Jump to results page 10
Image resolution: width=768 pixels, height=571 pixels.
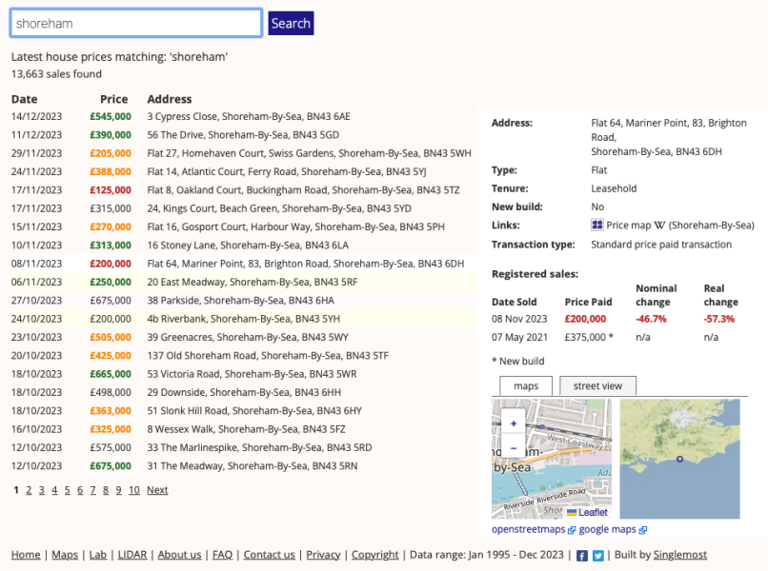coord(134,490)
